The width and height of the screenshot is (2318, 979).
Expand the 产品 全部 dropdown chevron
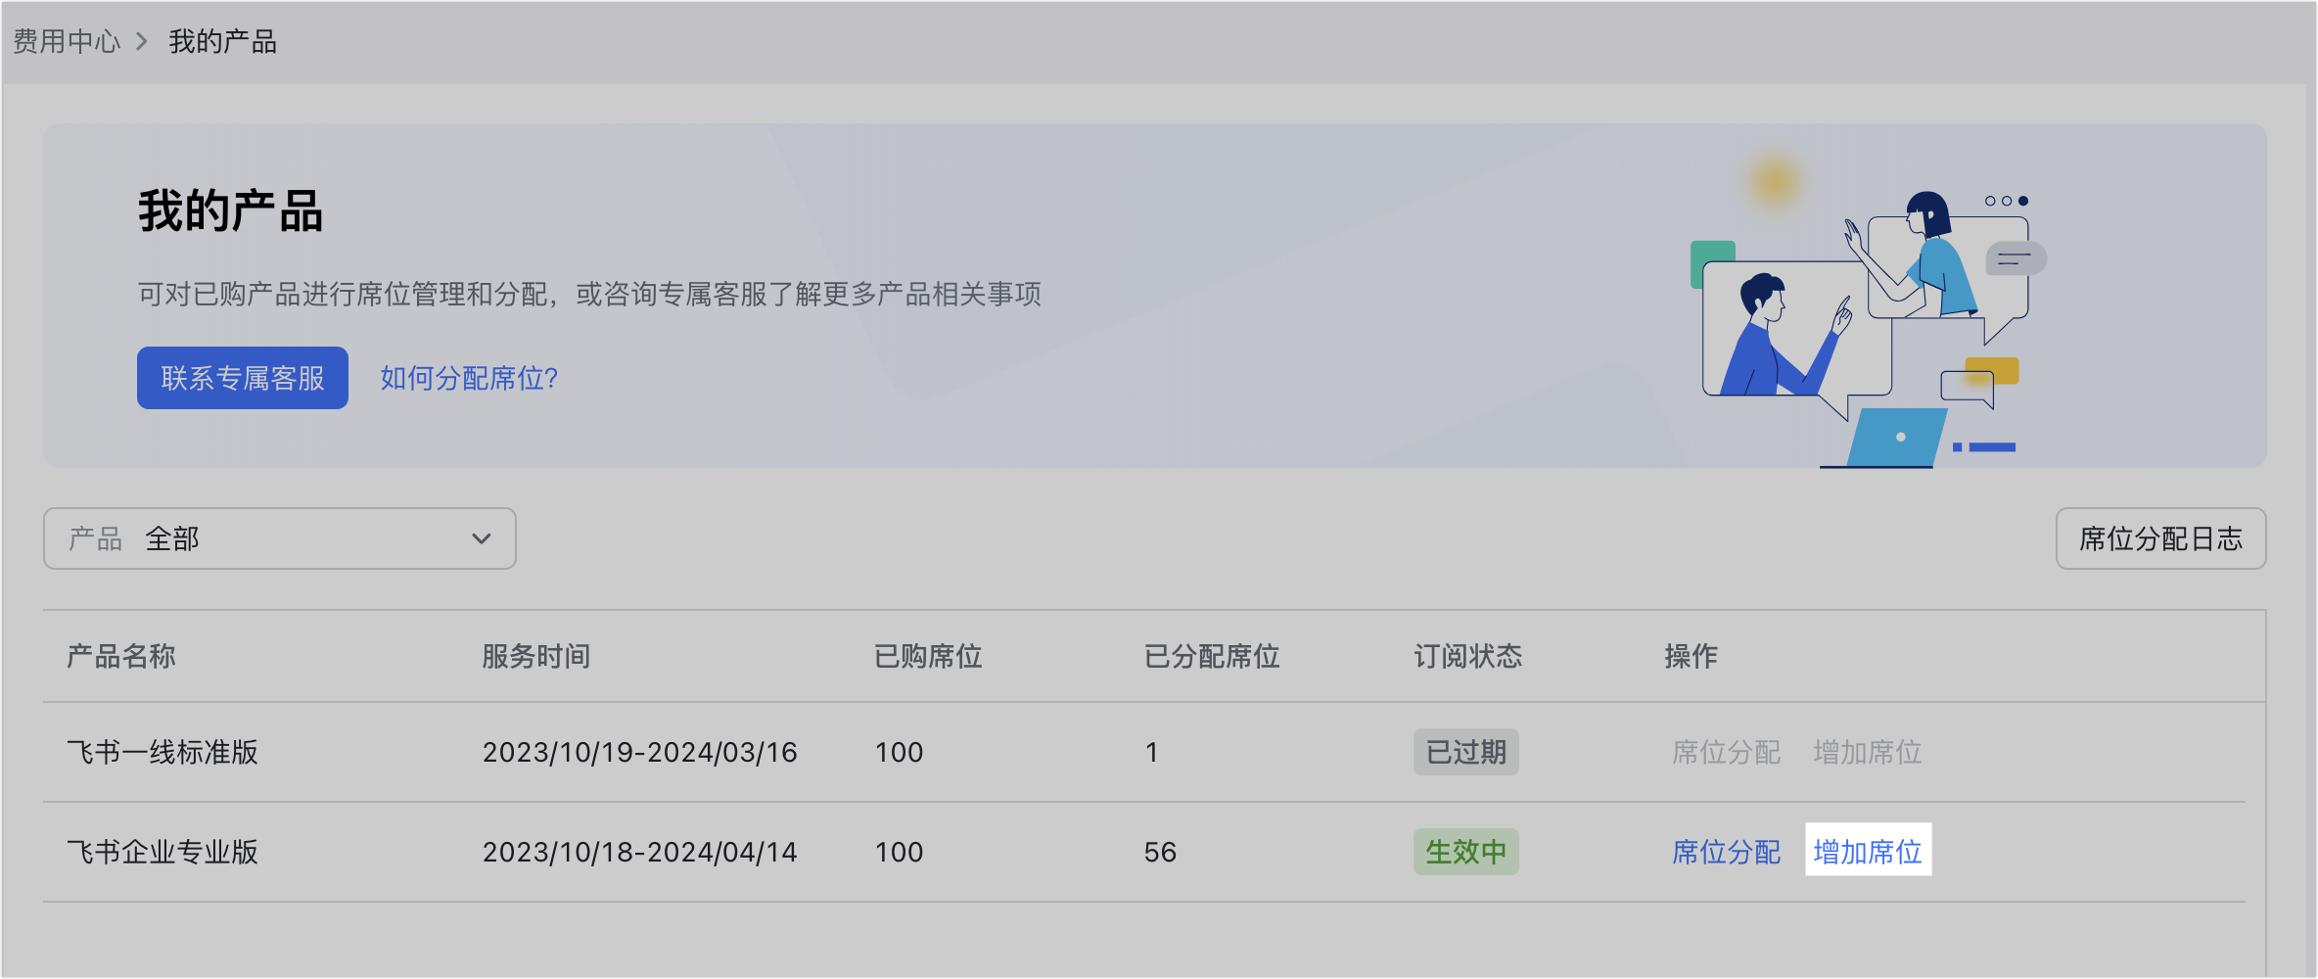click(481, 538)
